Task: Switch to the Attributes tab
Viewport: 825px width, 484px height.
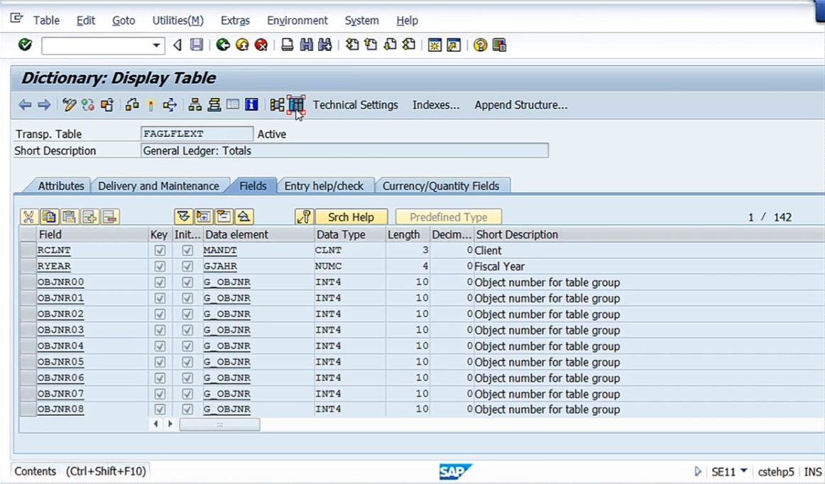Action: 60,186
